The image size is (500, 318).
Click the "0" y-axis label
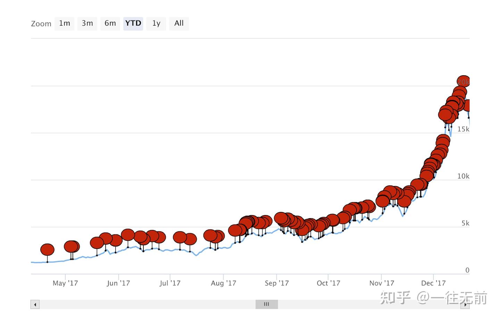(467, 270)
